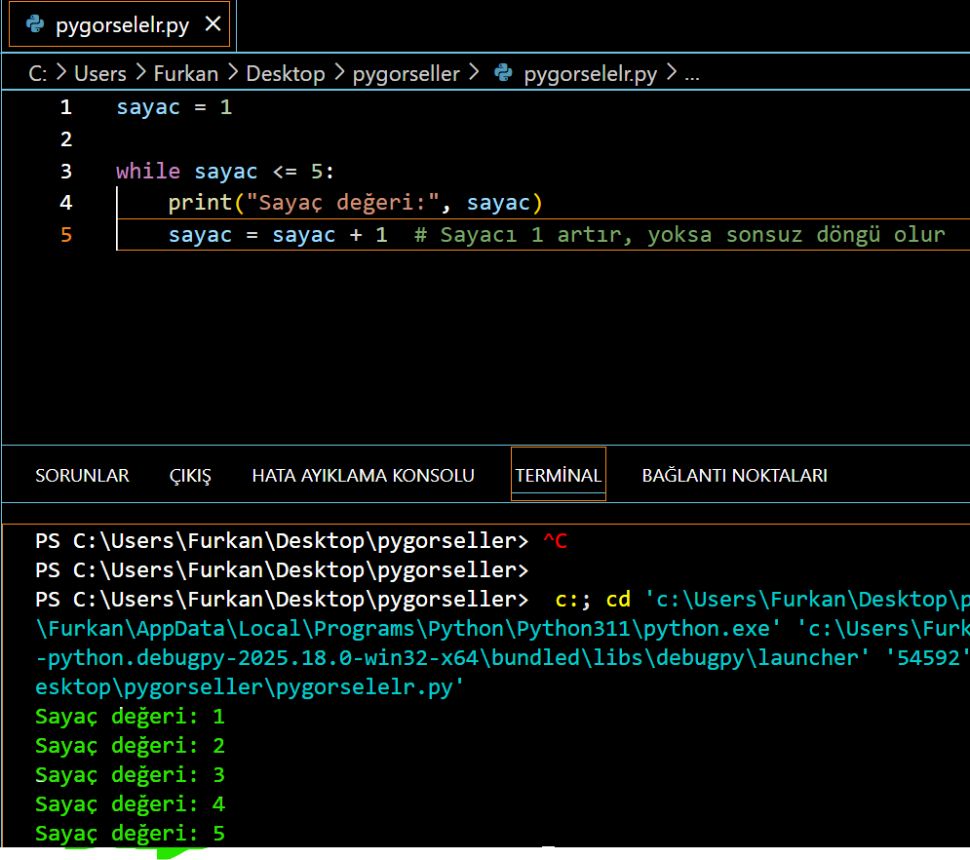Close the pygorselelr.py editor tab
Image resolution: width=970 pixels, height=860 pixels.
(x=214, y=25)
